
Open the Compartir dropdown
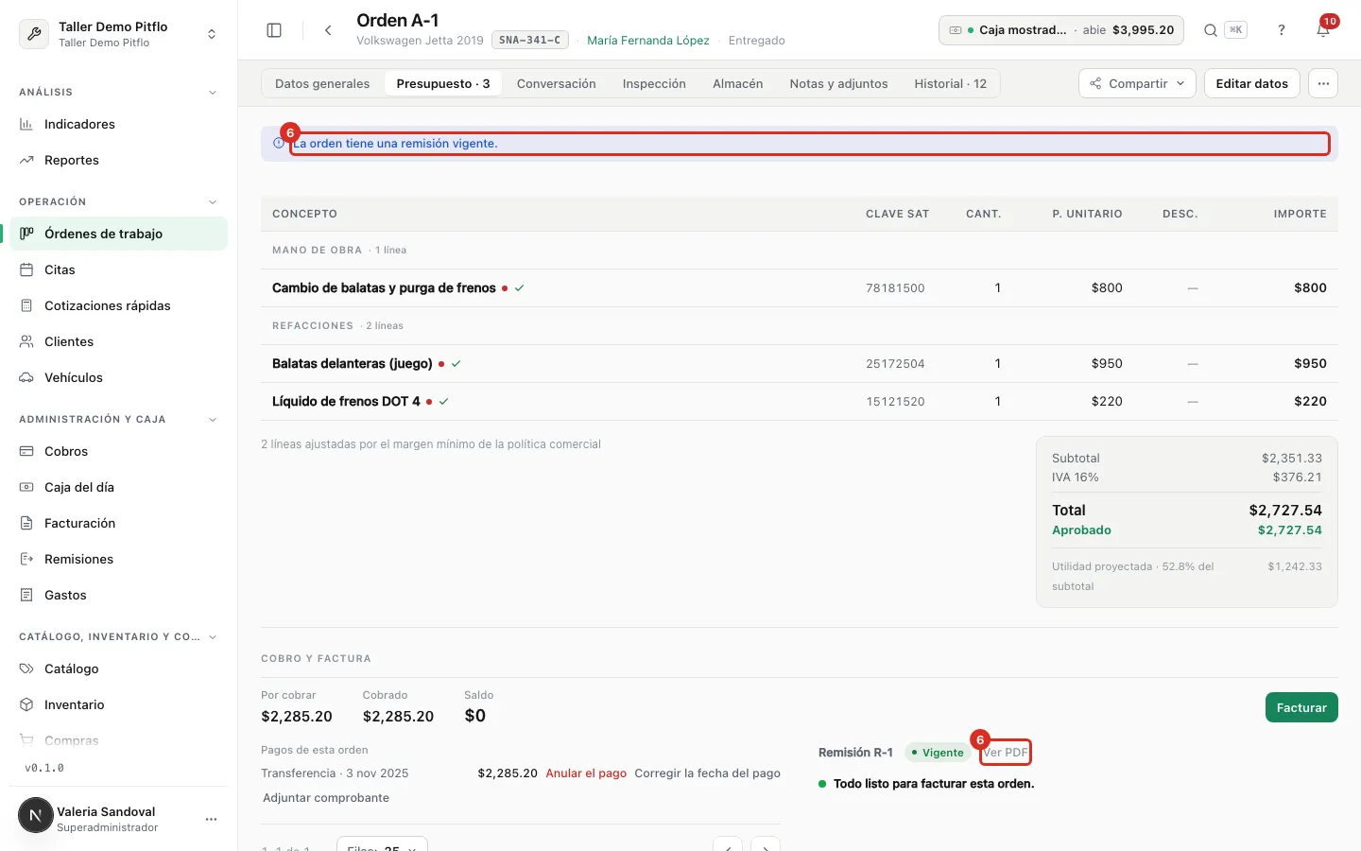[1137, 83]
